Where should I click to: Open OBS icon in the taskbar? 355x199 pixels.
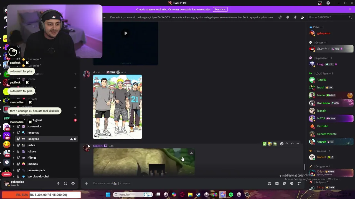pyautogui.click(x=247, y=195)
